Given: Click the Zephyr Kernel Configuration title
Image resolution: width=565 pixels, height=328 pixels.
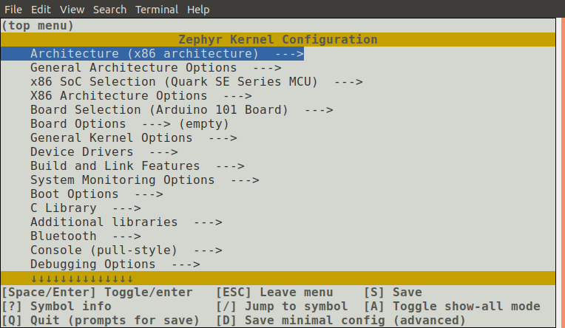Looking at the screenshot, I should [x=278, y=40].
